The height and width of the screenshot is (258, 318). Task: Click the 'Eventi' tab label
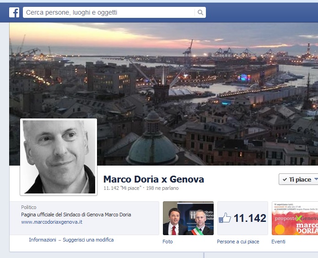278,242
